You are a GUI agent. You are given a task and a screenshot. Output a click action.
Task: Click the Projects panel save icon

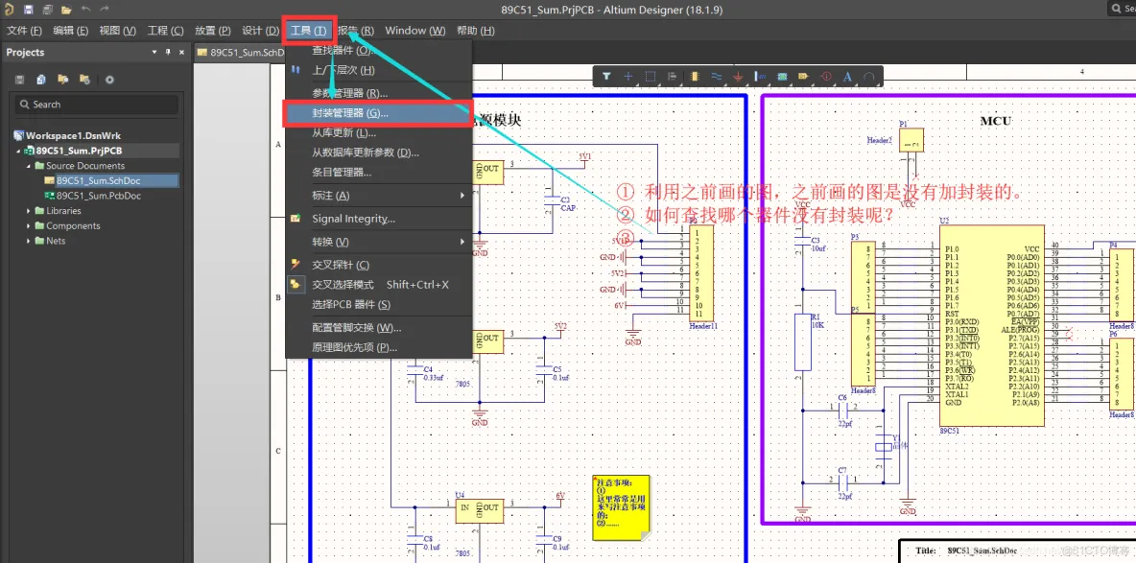(19, 79)
